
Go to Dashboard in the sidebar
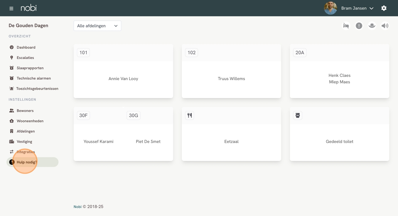tap(26, 47)
